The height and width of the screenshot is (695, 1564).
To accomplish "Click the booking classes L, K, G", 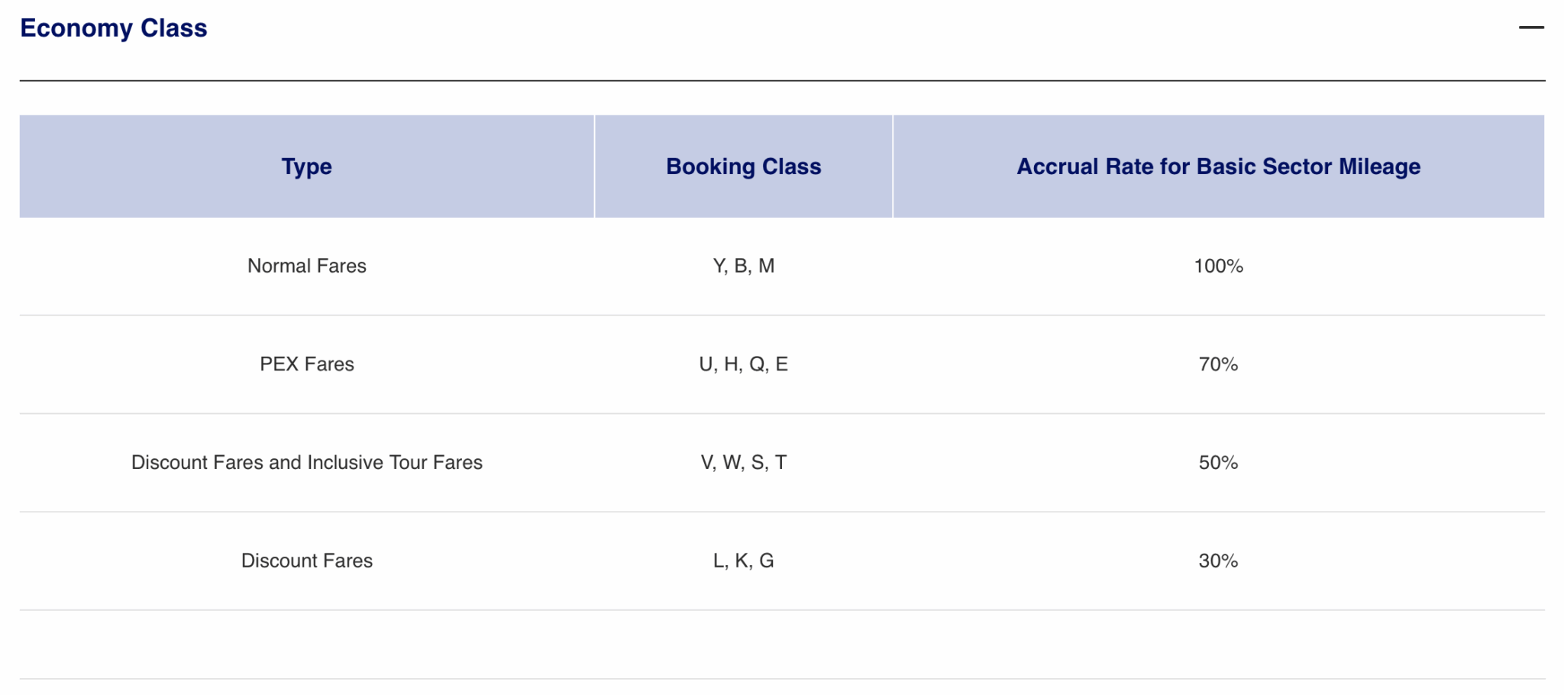I will point(743,560).
